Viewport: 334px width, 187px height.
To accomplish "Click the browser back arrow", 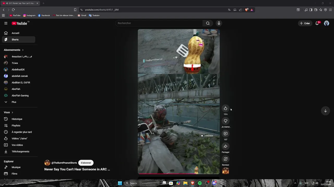I will [x=3, y=10].
